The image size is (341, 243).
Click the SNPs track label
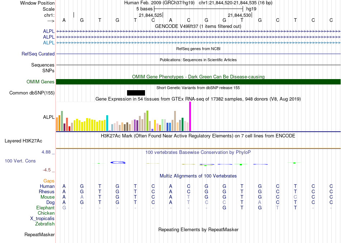coord(48,71)
